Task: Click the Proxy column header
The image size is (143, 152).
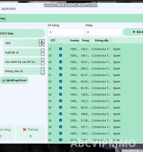Action: [85, 41]
